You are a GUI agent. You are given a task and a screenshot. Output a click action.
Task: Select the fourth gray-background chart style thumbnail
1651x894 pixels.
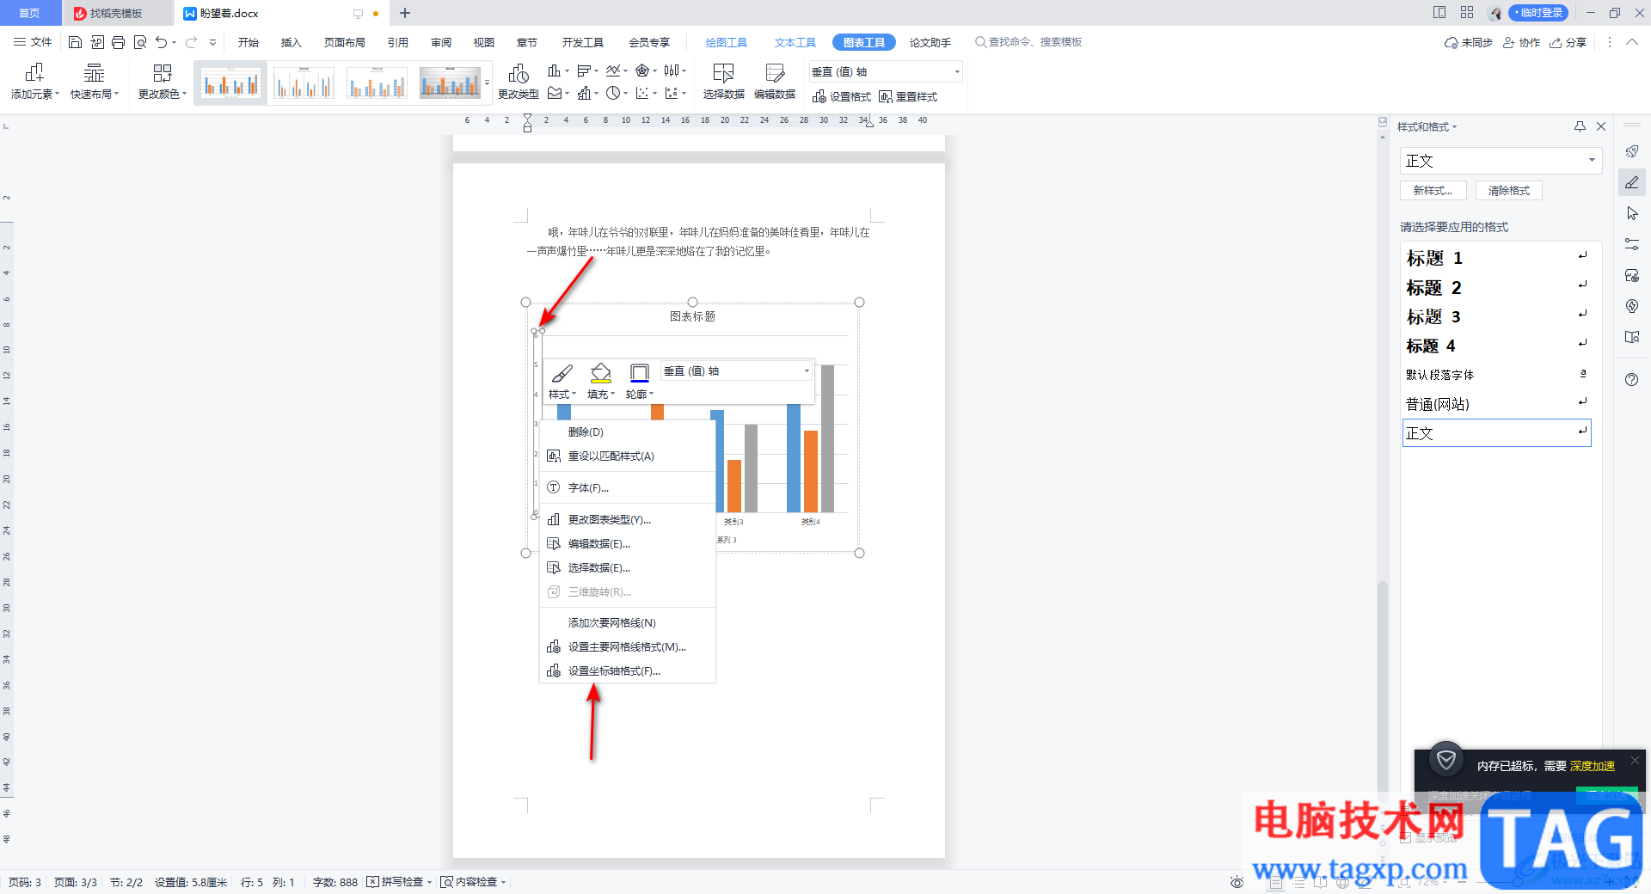pyautogui.click(x=450, y=83)
